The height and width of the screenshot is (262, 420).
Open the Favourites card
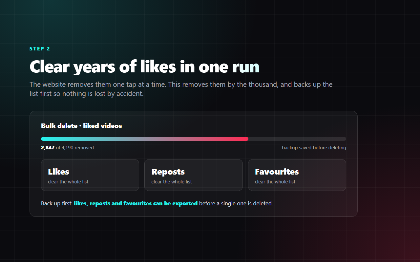click(297, 175)
